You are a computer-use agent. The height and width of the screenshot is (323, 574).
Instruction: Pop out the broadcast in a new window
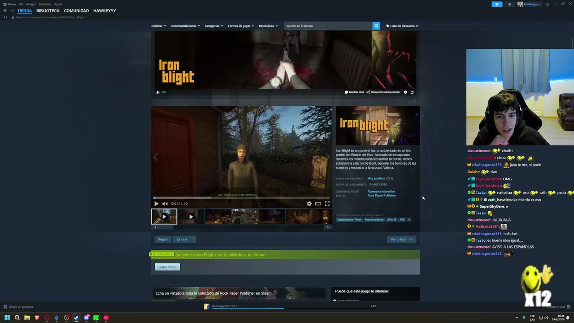tap(412, 92)
